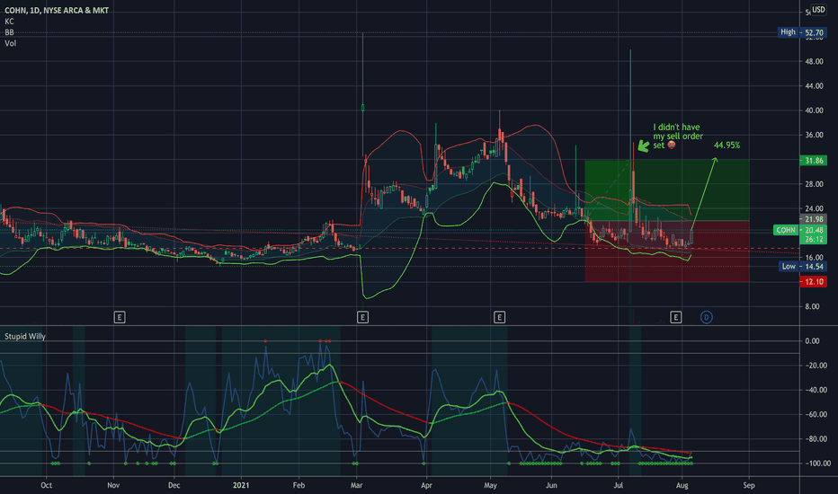Open the May 2021 earnings E marker

point(499,318)
